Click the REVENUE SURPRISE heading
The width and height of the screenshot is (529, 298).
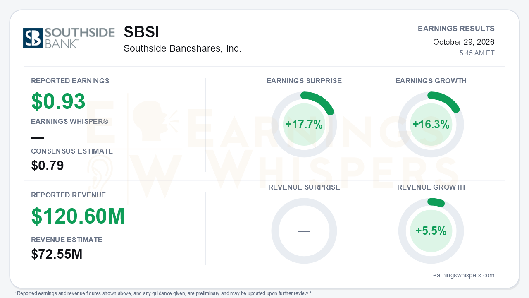[x=304, y=187]
